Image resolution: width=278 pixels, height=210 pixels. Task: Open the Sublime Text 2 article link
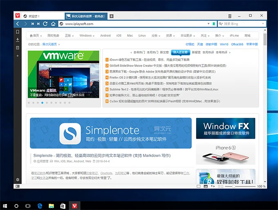click(x=164, y=89)
